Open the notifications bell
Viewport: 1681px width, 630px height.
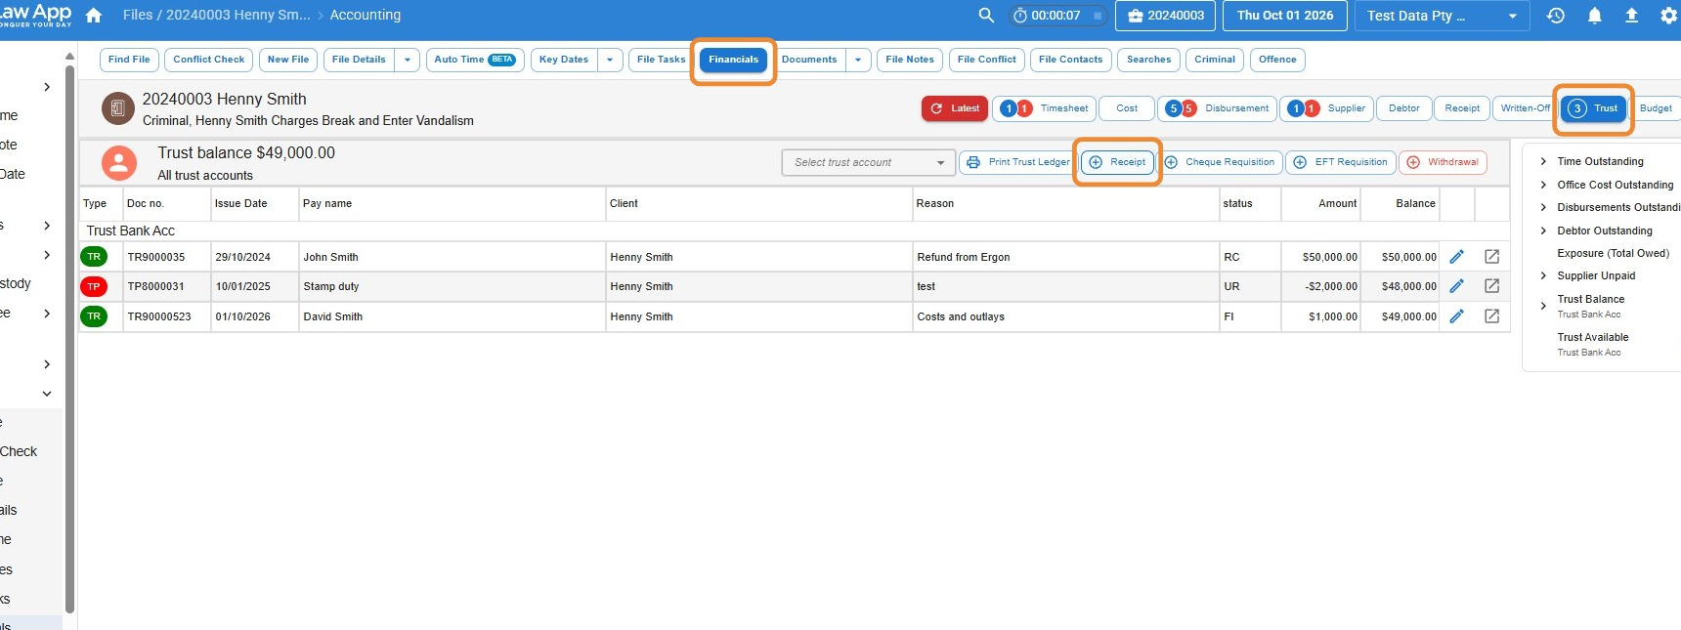click(1594, 16)
